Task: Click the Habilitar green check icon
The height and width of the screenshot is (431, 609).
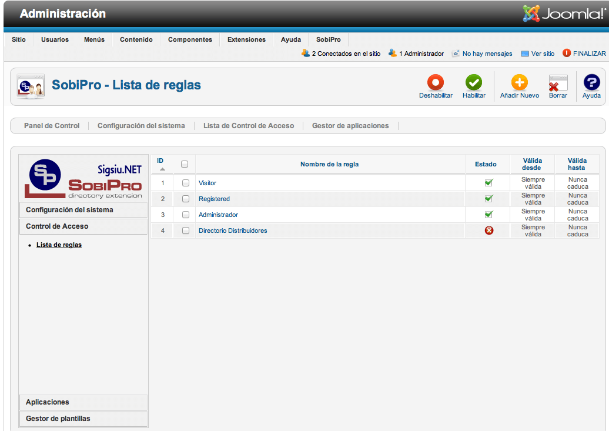Action: point(473,82)
